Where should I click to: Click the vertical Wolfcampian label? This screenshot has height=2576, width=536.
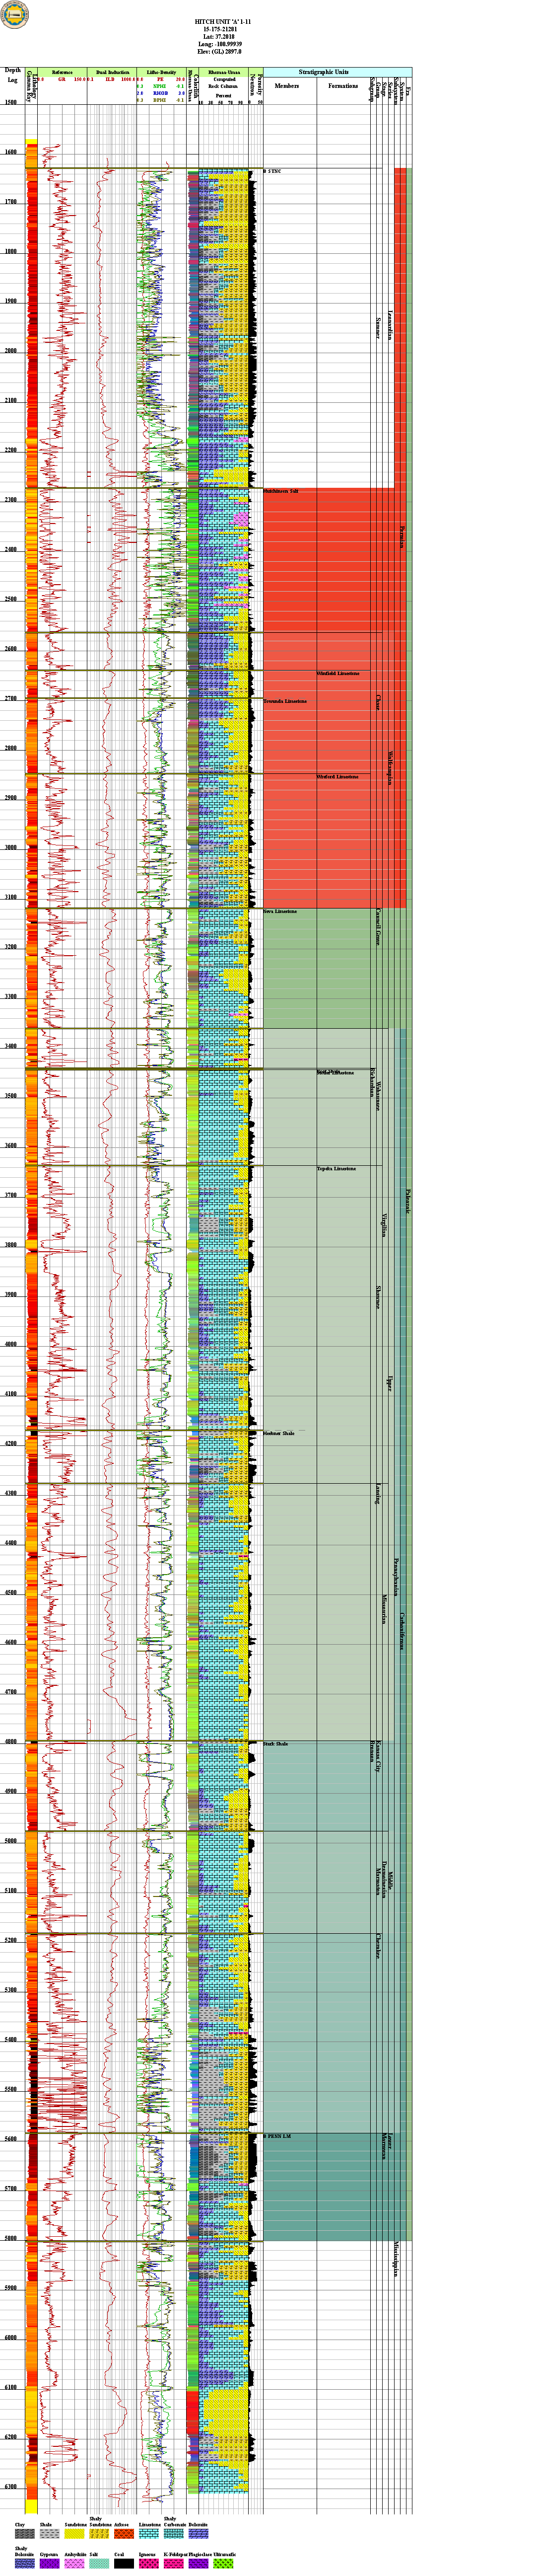tap(390, 767)
